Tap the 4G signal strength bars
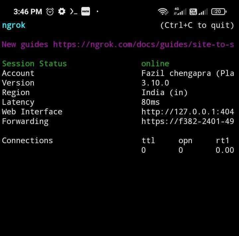Screen dimensions: 239x236 pyautogui.click(x=180, y=12)
